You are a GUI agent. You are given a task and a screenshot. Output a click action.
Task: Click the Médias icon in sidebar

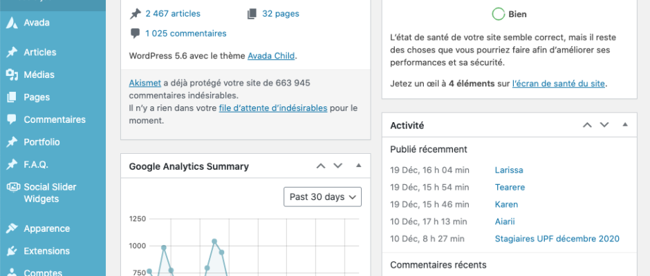[x=12, y=75]
